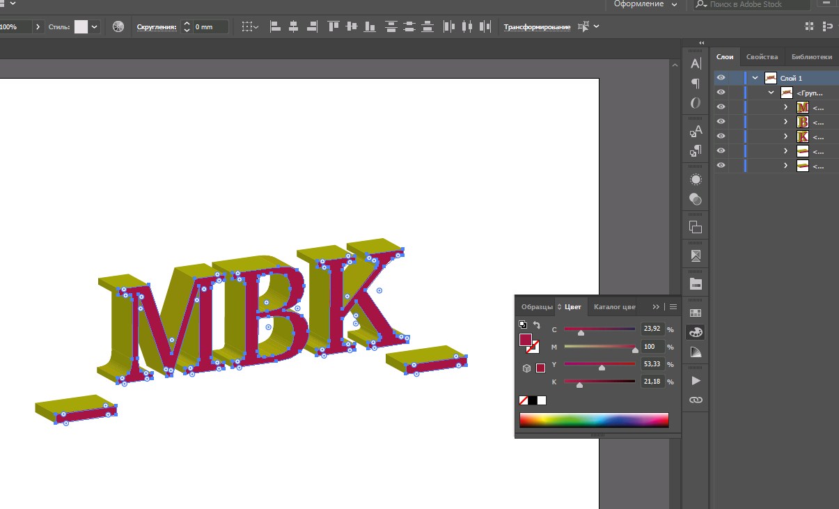Expand the M letter sublayer
The height and width of the screenshot is (509, 839).
[x=786, y=107]
